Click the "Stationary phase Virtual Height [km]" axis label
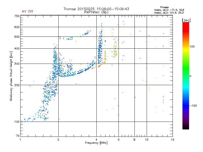 [11, 76]
